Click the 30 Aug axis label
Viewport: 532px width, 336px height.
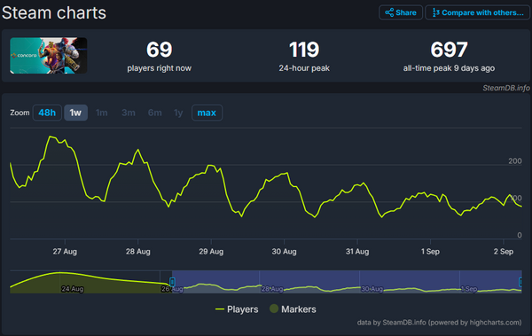(x=284, y=252)
